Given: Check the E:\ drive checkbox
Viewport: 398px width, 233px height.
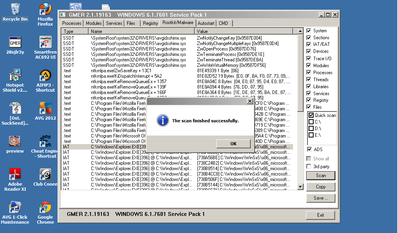Looking at the screenshot, I should pos(311,135).
